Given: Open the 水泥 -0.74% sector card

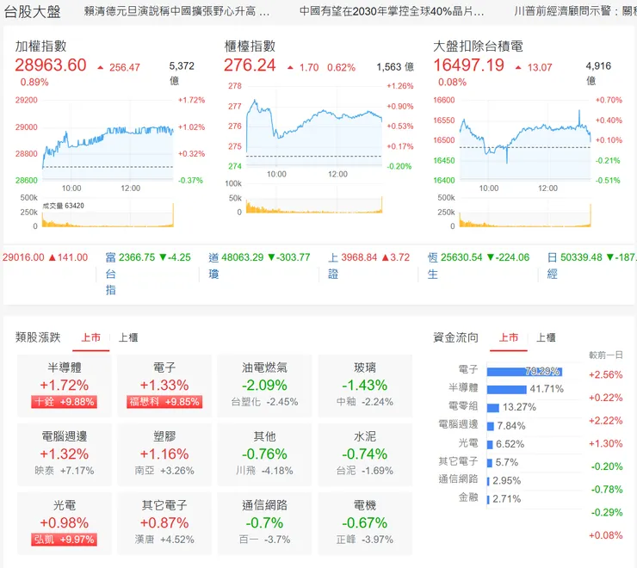Looking at the screenshot, I should coord(365,454).
